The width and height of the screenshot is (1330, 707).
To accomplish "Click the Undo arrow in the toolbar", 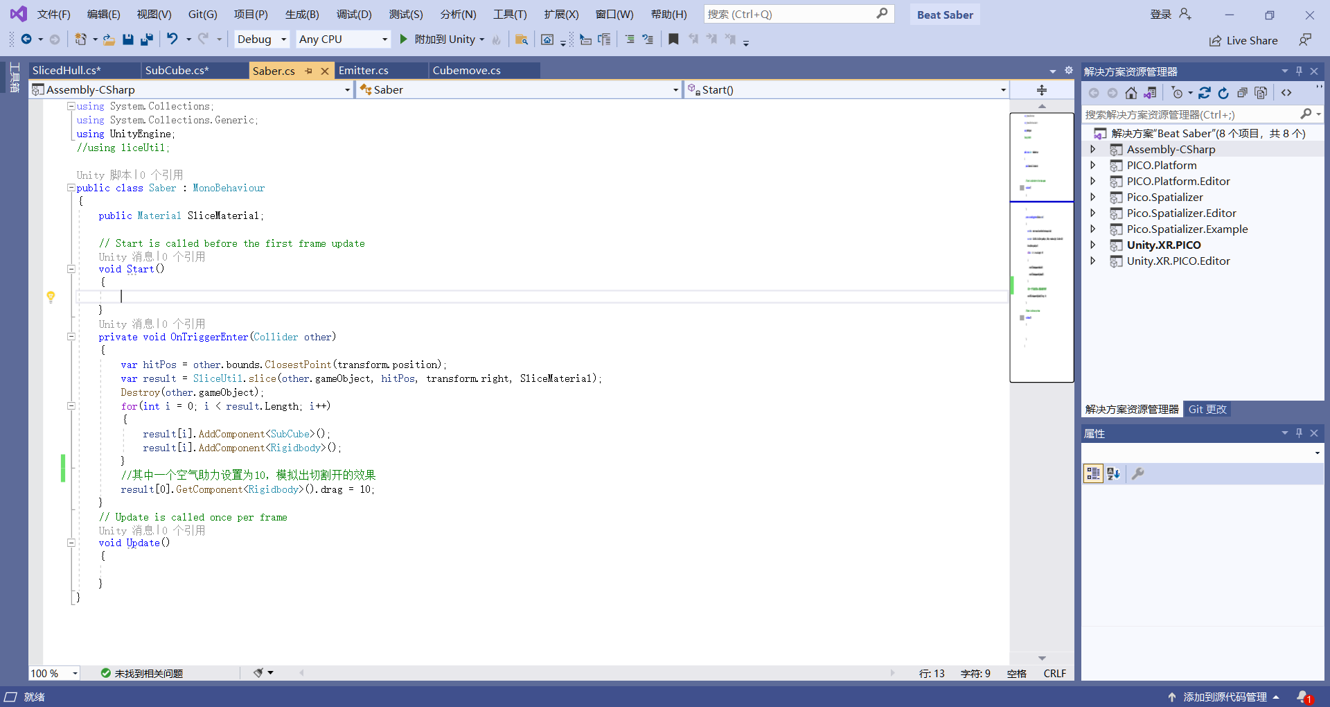I will tap(172, 39).
